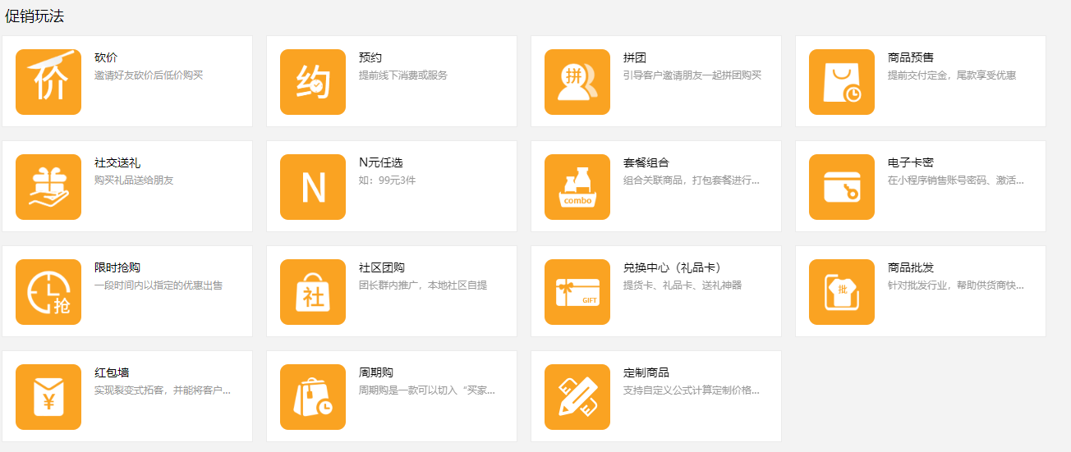
Task: Select the 套餐组合 combo icon
Action: (577, 187)
